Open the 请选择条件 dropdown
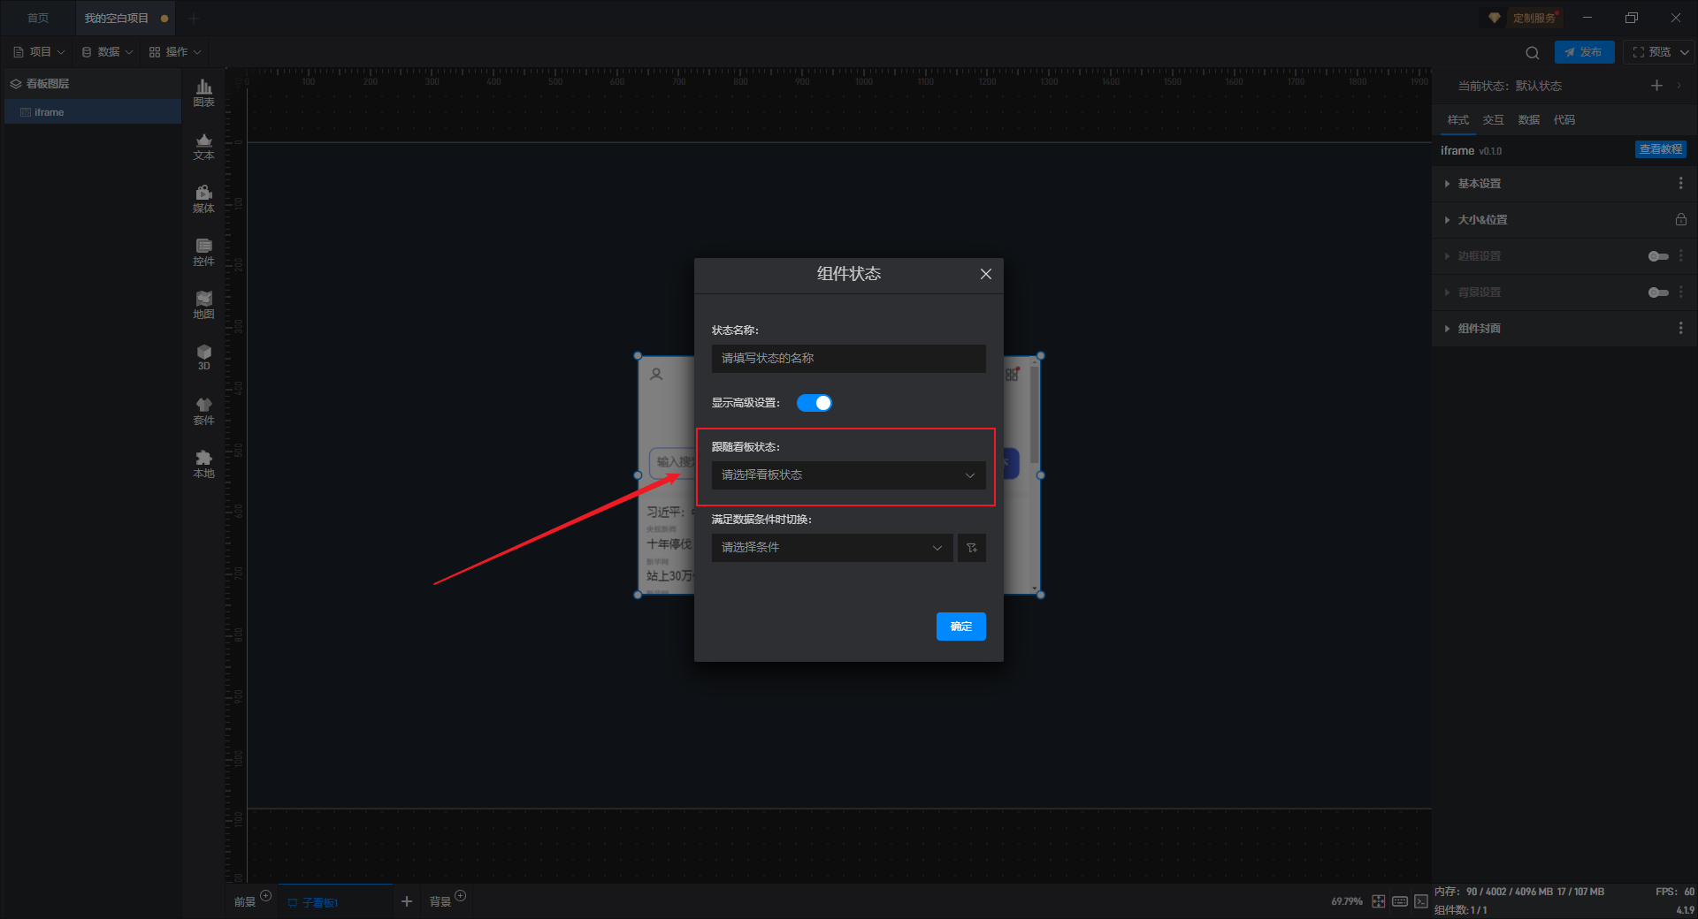 832,548
